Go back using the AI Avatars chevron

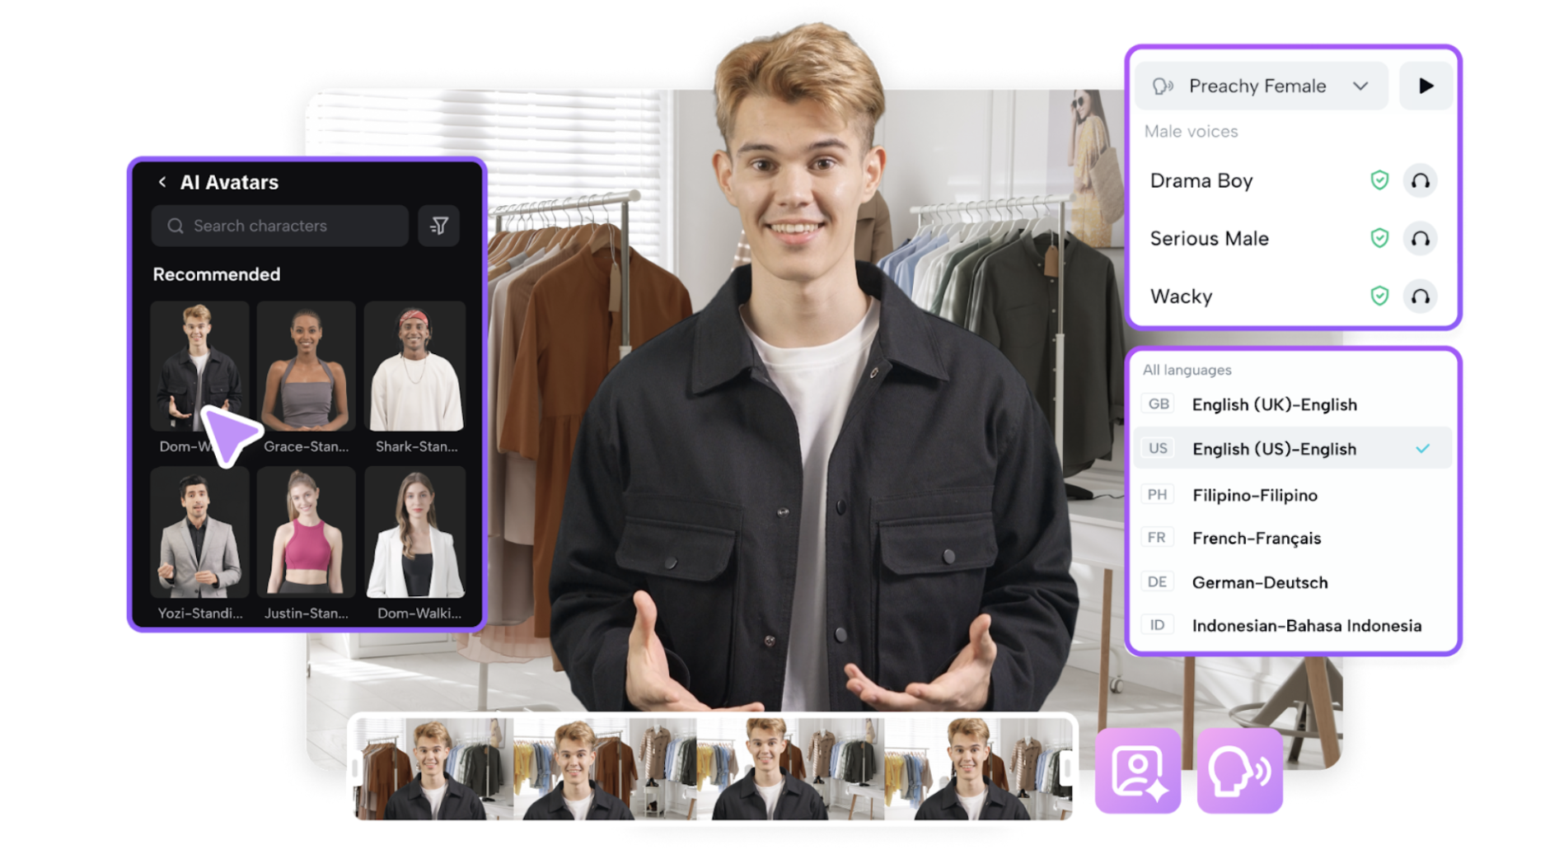point(162,182)
